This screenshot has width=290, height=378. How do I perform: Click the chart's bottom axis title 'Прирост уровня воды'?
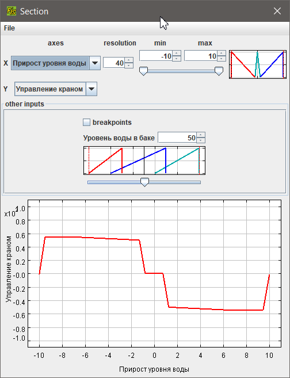(154, 369)
